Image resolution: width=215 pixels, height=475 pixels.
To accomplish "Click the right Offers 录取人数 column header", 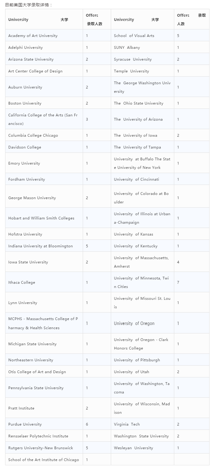I will pyautogui.click(x=192, y=19).
